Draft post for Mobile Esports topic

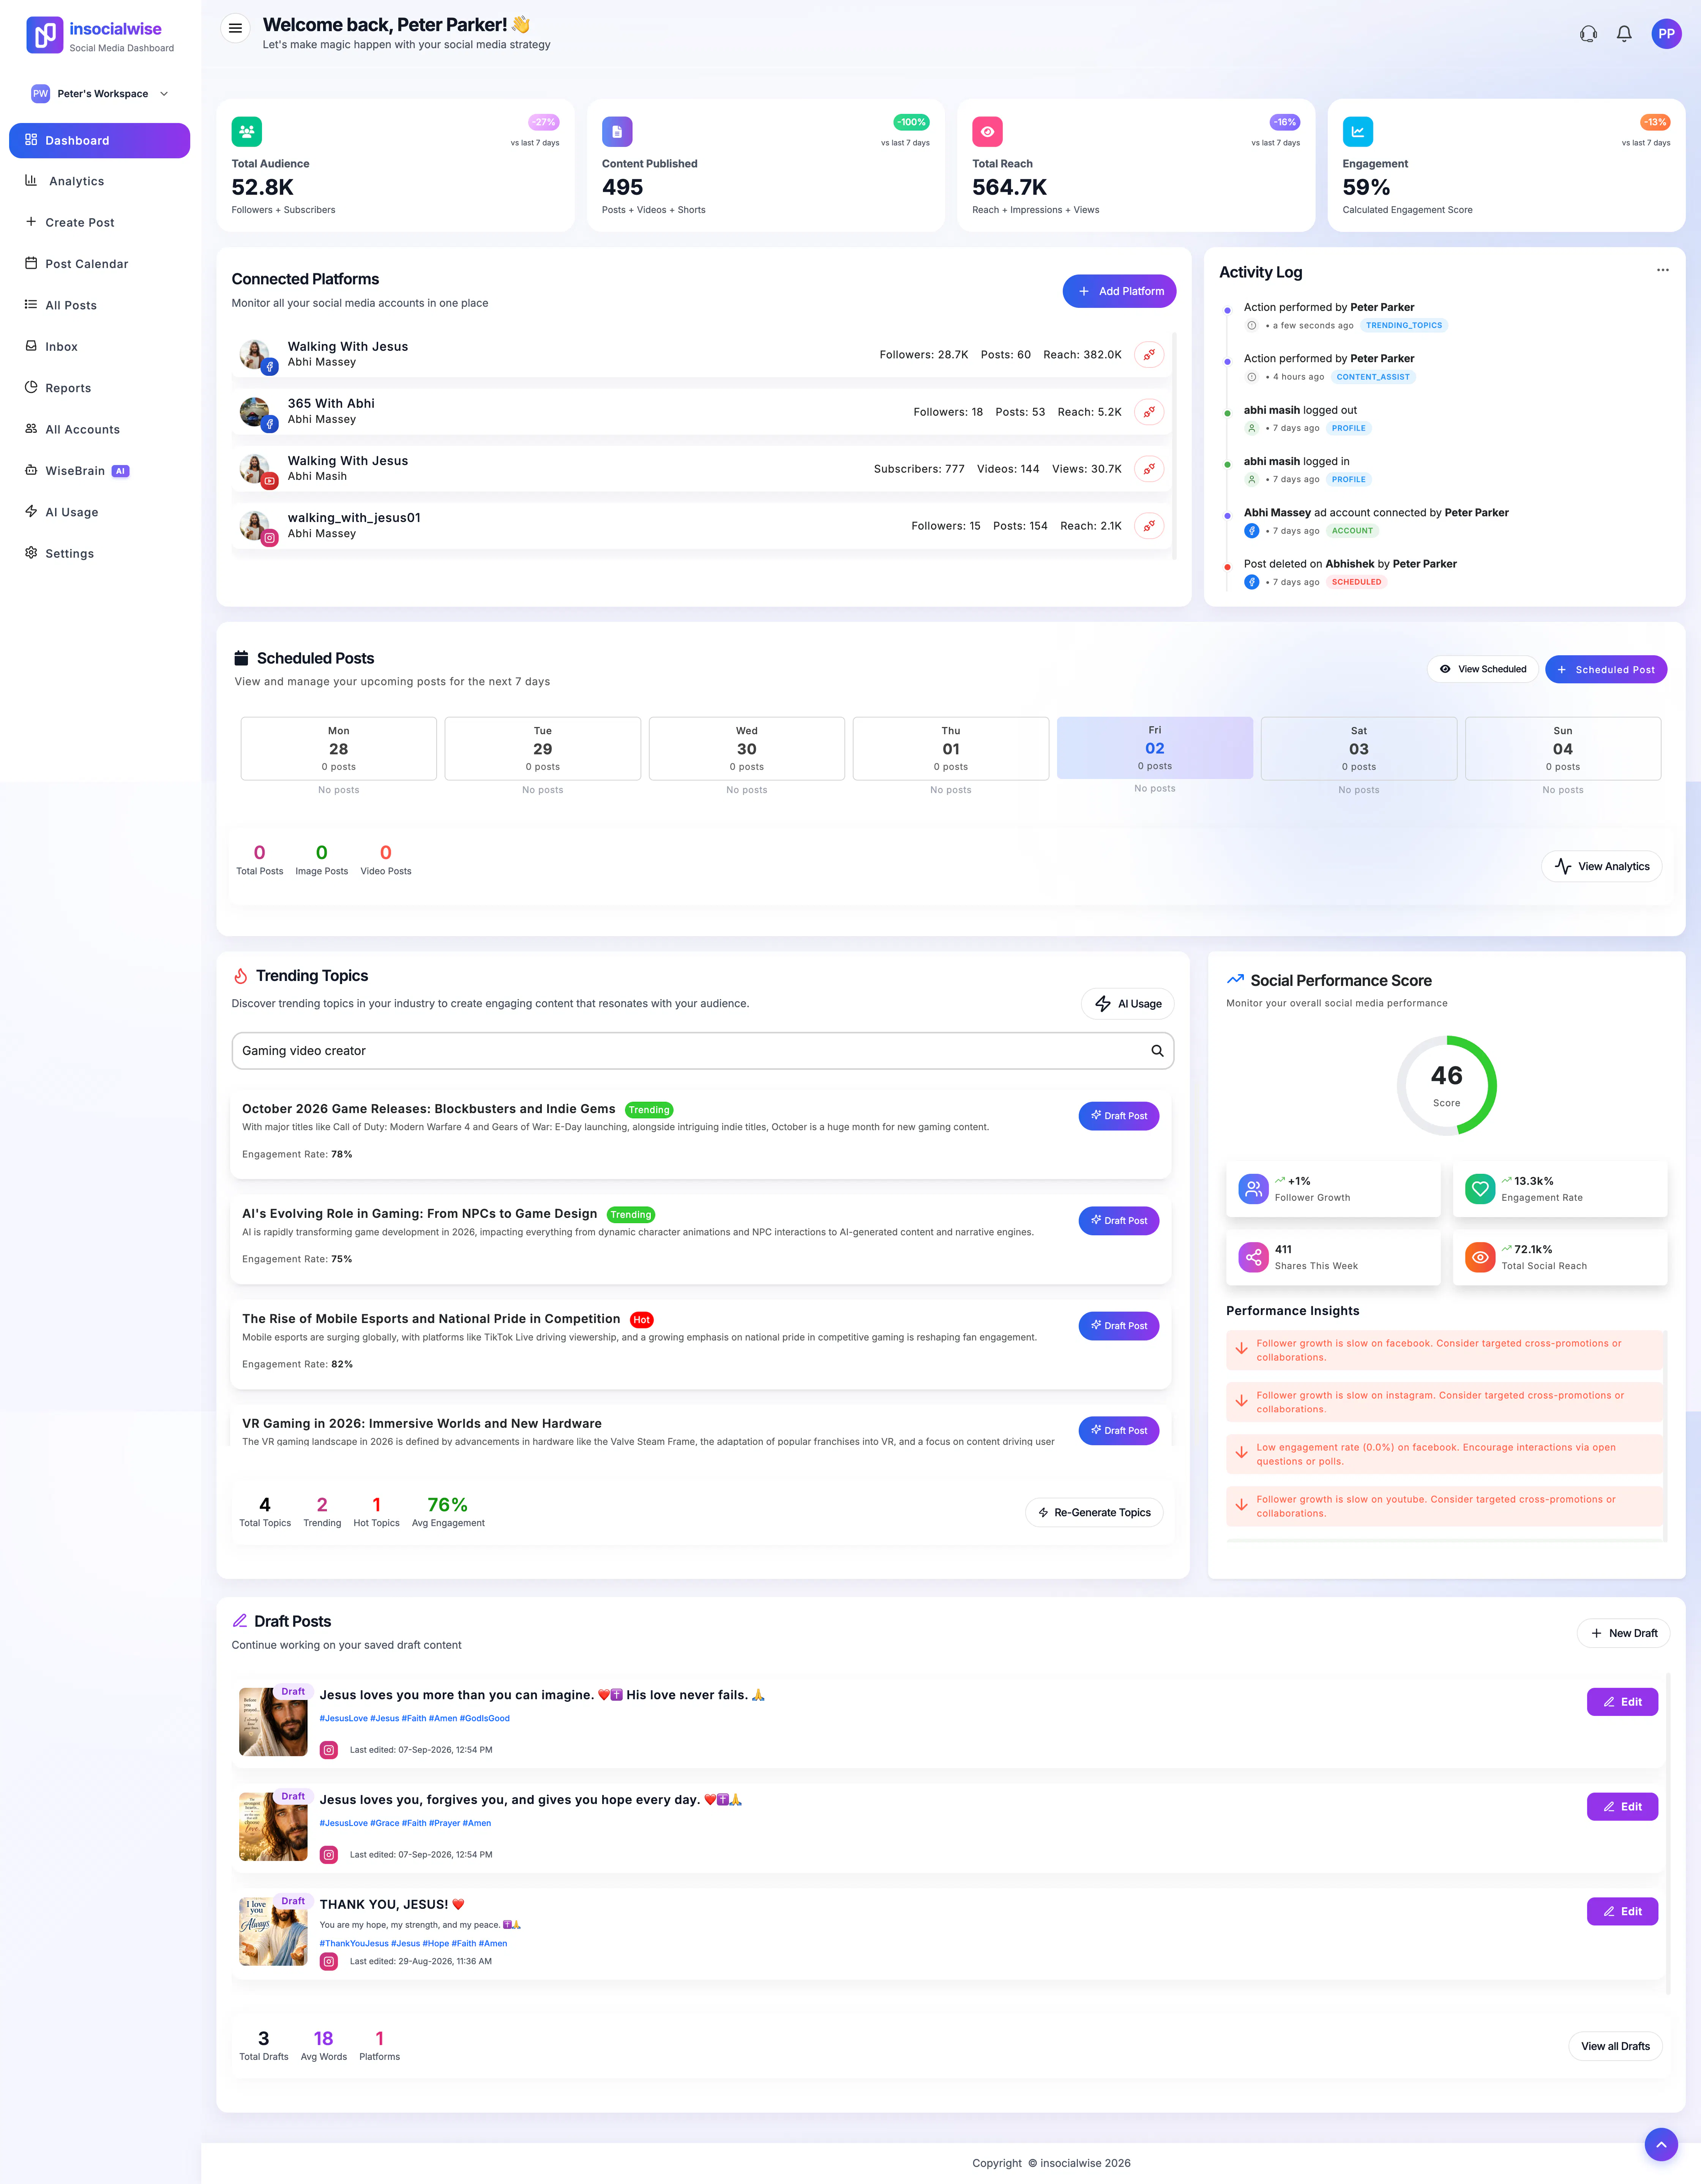(x=1118, y=1326)
